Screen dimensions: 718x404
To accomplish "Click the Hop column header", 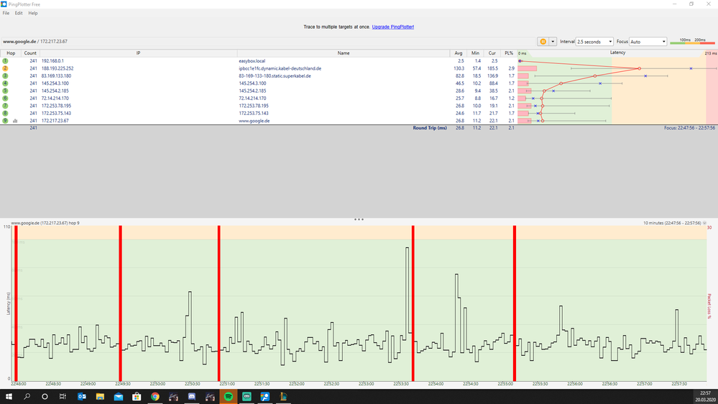I will click(x=11, y=53).
